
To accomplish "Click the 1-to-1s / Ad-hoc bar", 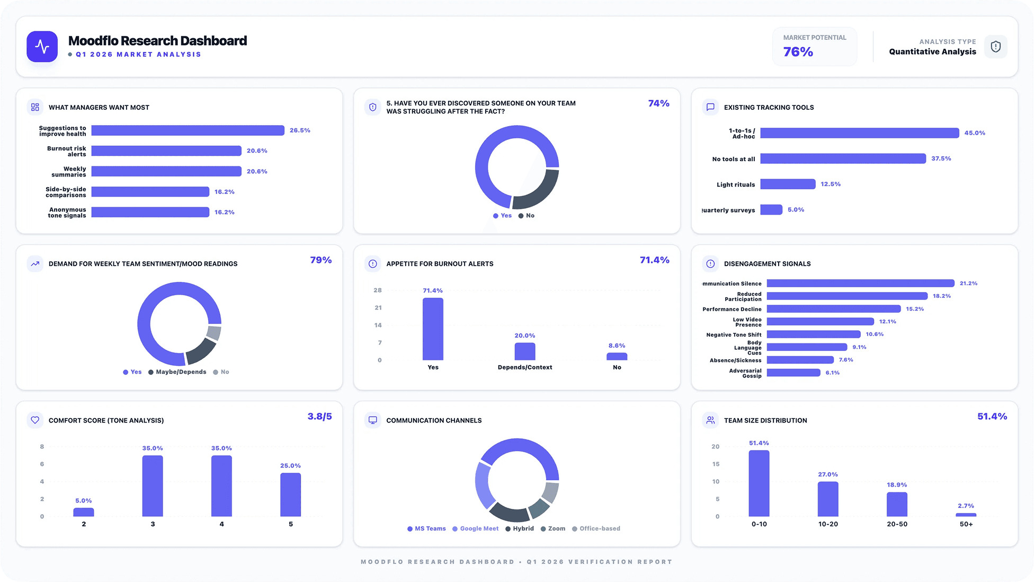I will (x=859, y=133).
